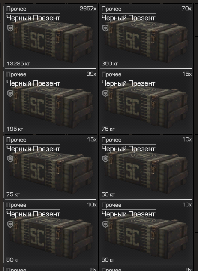Screen dimensions: 198x271
Task: Click shield icon on 39x Черный Презент
Action: pyautogui.click(x=10, y=93)
